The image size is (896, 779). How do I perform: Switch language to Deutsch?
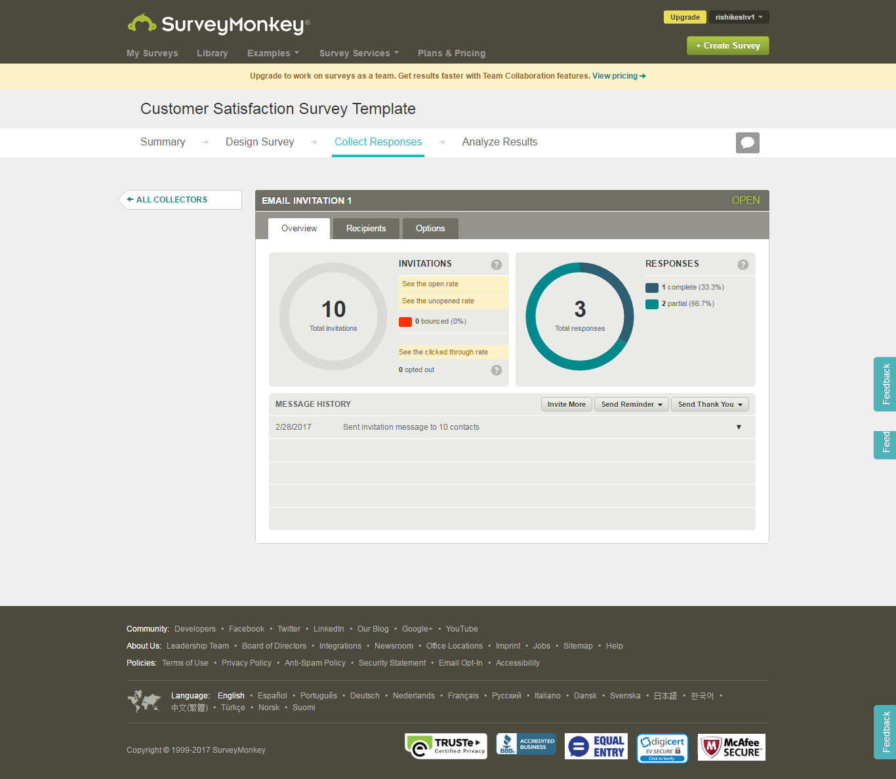(365, 696)
